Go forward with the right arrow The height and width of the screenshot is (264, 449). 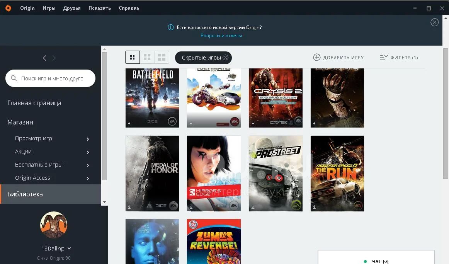54,58
